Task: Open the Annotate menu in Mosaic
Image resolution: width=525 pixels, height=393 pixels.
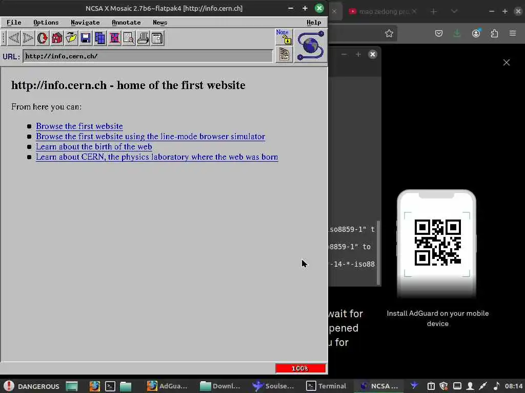Action: point(126,23)
